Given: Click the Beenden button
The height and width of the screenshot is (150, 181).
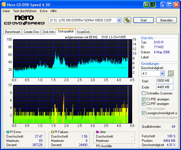Looking at the screenshot, I should [x=166, y=20].
